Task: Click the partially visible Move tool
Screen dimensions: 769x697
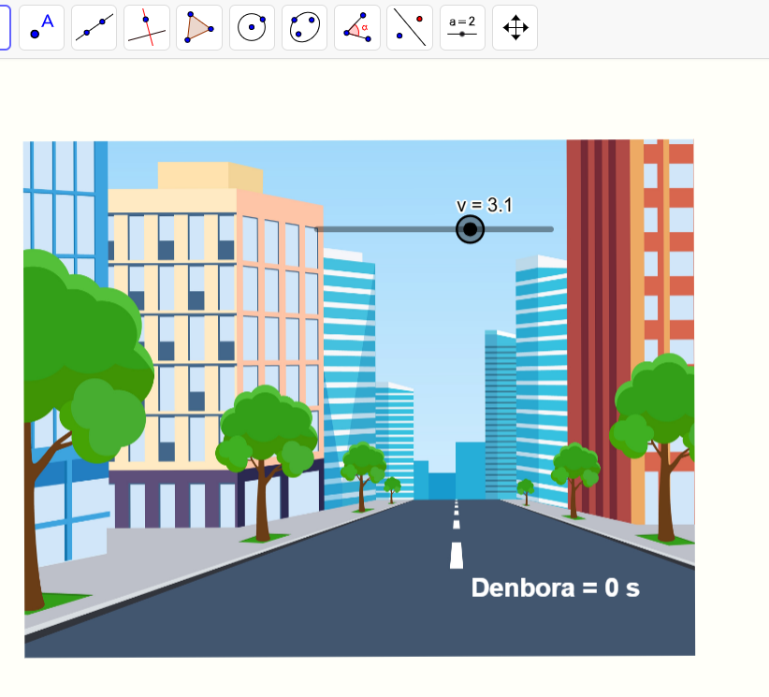Action: tap(4, 27)
